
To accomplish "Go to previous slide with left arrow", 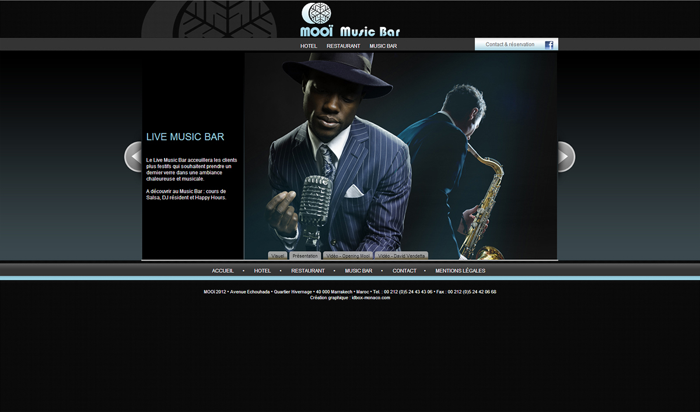I will (x=134, y=157).
